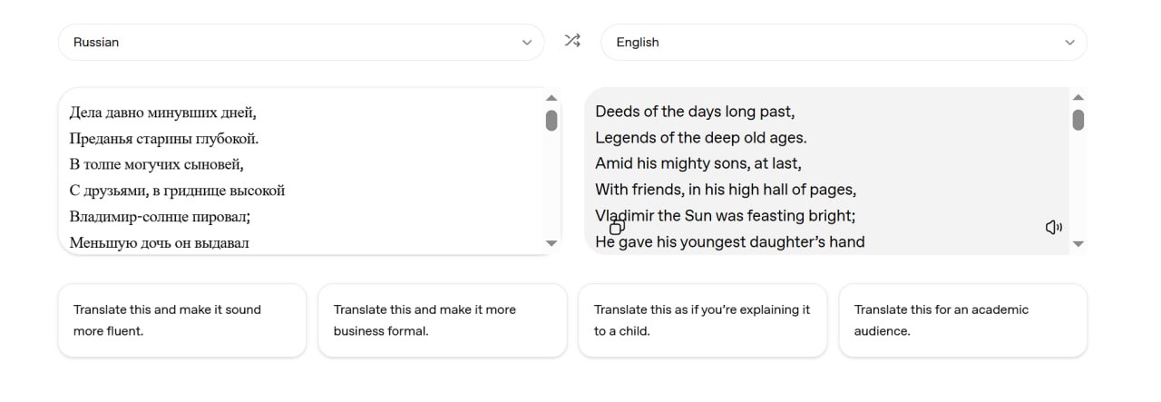
Task: Click the English translation panel's scrollbar thumb
Action: coord(1078,120)
